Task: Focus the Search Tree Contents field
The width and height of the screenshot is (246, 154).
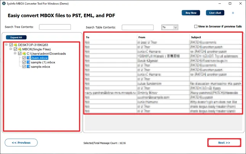Action: 55,27
